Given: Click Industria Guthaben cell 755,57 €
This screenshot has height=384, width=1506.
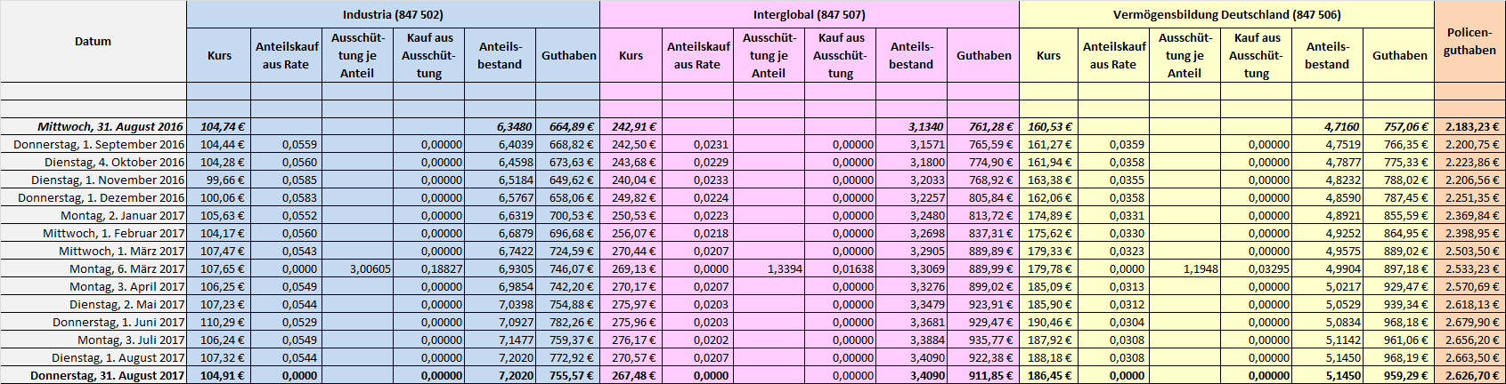Looking at the screenshot, I should pyautogui.click(x=568, y=375).
